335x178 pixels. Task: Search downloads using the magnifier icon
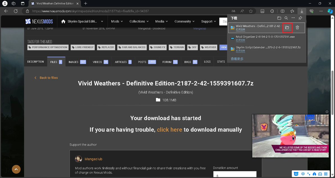pos(286,18)
